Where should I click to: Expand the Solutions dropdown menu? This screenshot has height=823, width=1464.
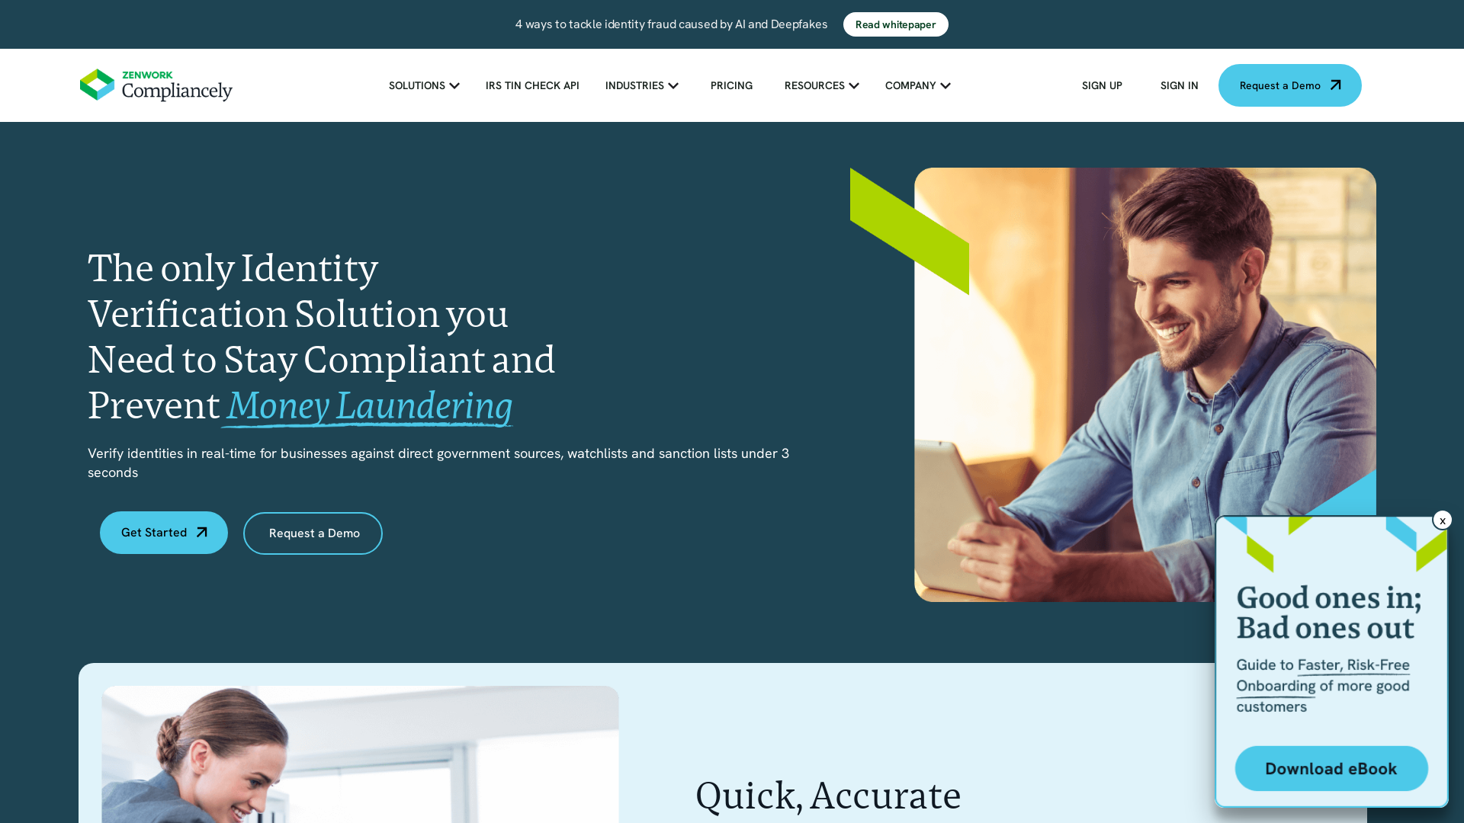(x=423, y=85)
